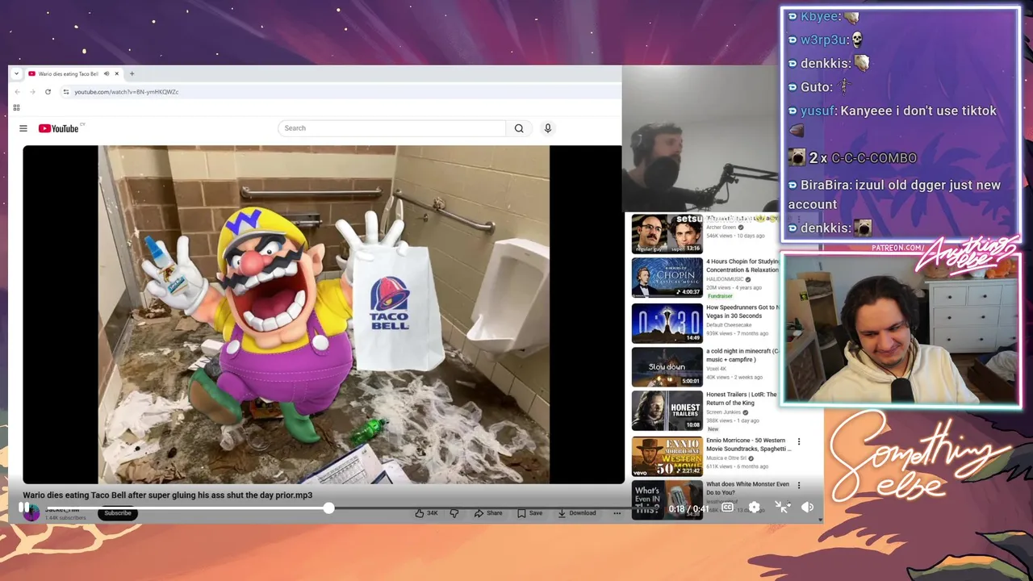This screenshot has height=581, width=1033.
Task: Click the video title 'Wario dies eating Taco Bell'
Action: pyautogui.click(x=167, y=495)
